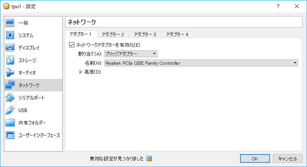The width and height of the screenshot is (307, 167).
Task: Select the Serial Port (シリアルポート) icon
Action: (x=10, y=98)
